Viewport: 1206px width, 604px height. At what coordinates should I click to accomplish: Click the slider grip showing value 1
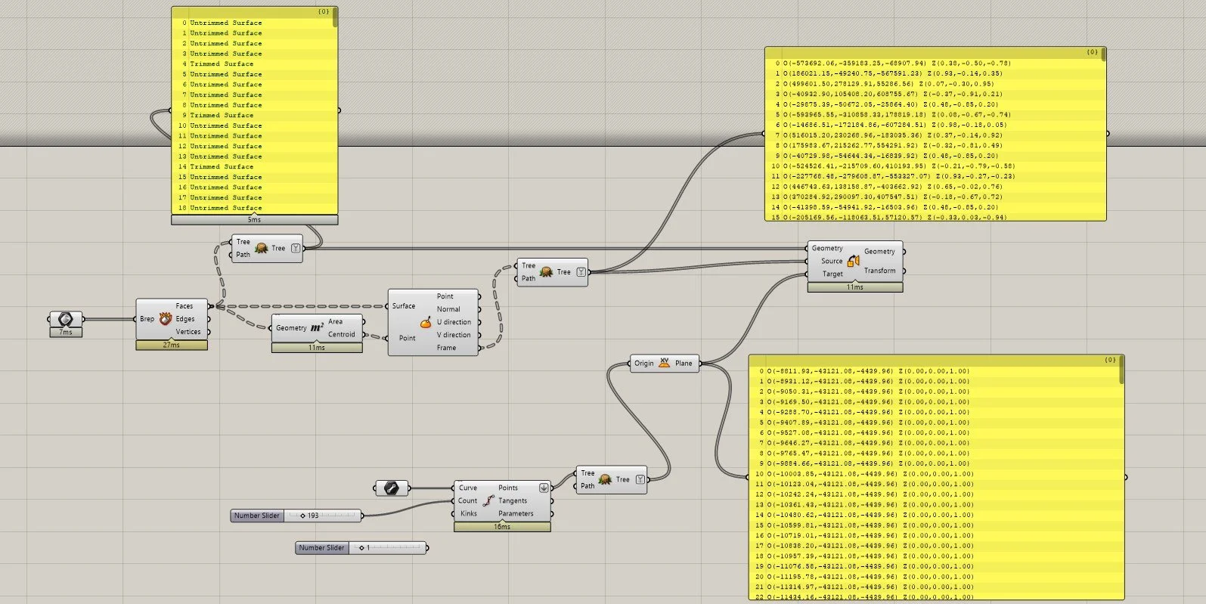[x=361, y=548]
